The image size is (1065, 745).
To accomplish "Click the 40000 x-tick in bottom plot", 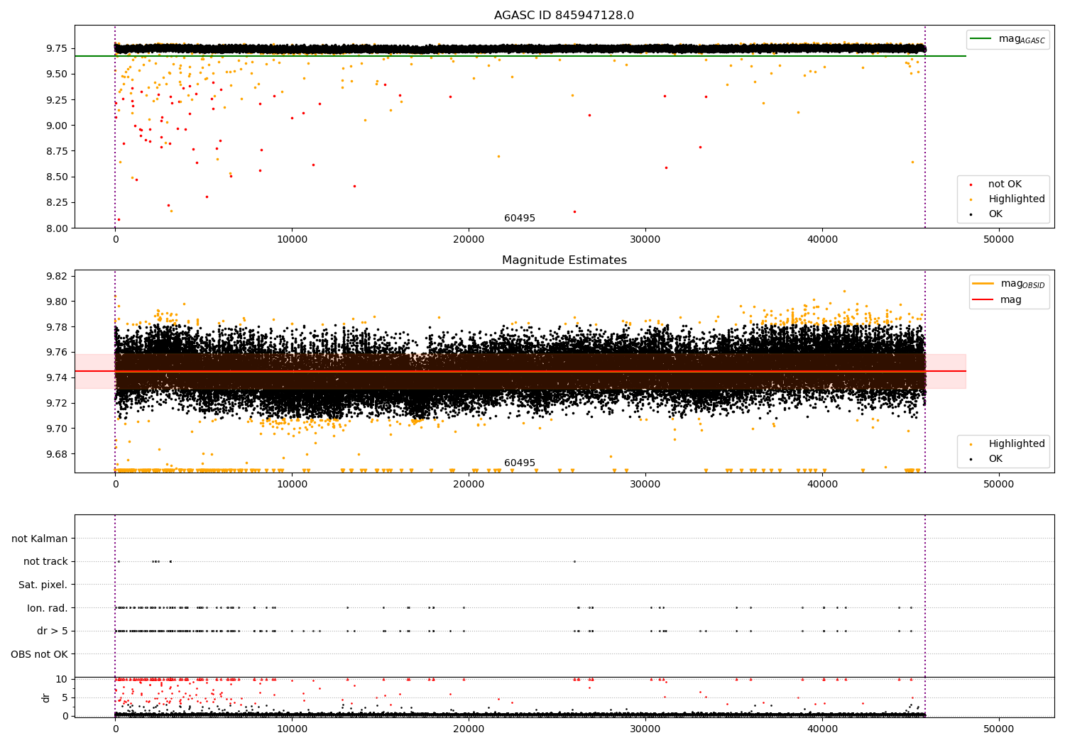I will click(x=822, y=729).
